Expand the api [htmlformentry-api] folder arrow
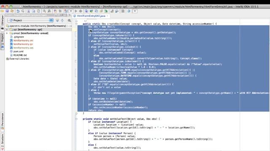 click(7, 29)
